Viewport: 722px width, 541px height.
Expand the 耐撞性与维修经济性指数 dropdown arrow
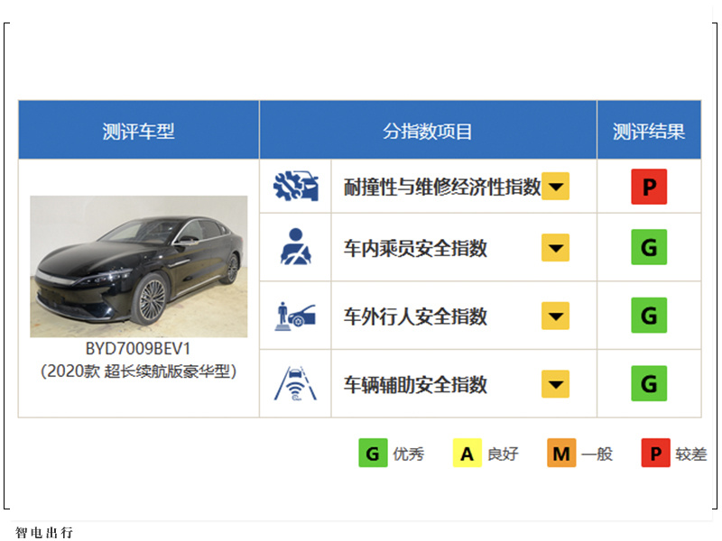coord(555,187)
